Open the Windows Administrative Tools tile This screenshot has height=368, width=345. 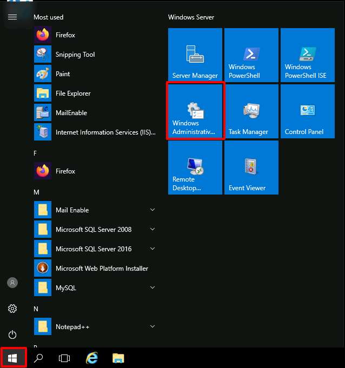[195, 111]
